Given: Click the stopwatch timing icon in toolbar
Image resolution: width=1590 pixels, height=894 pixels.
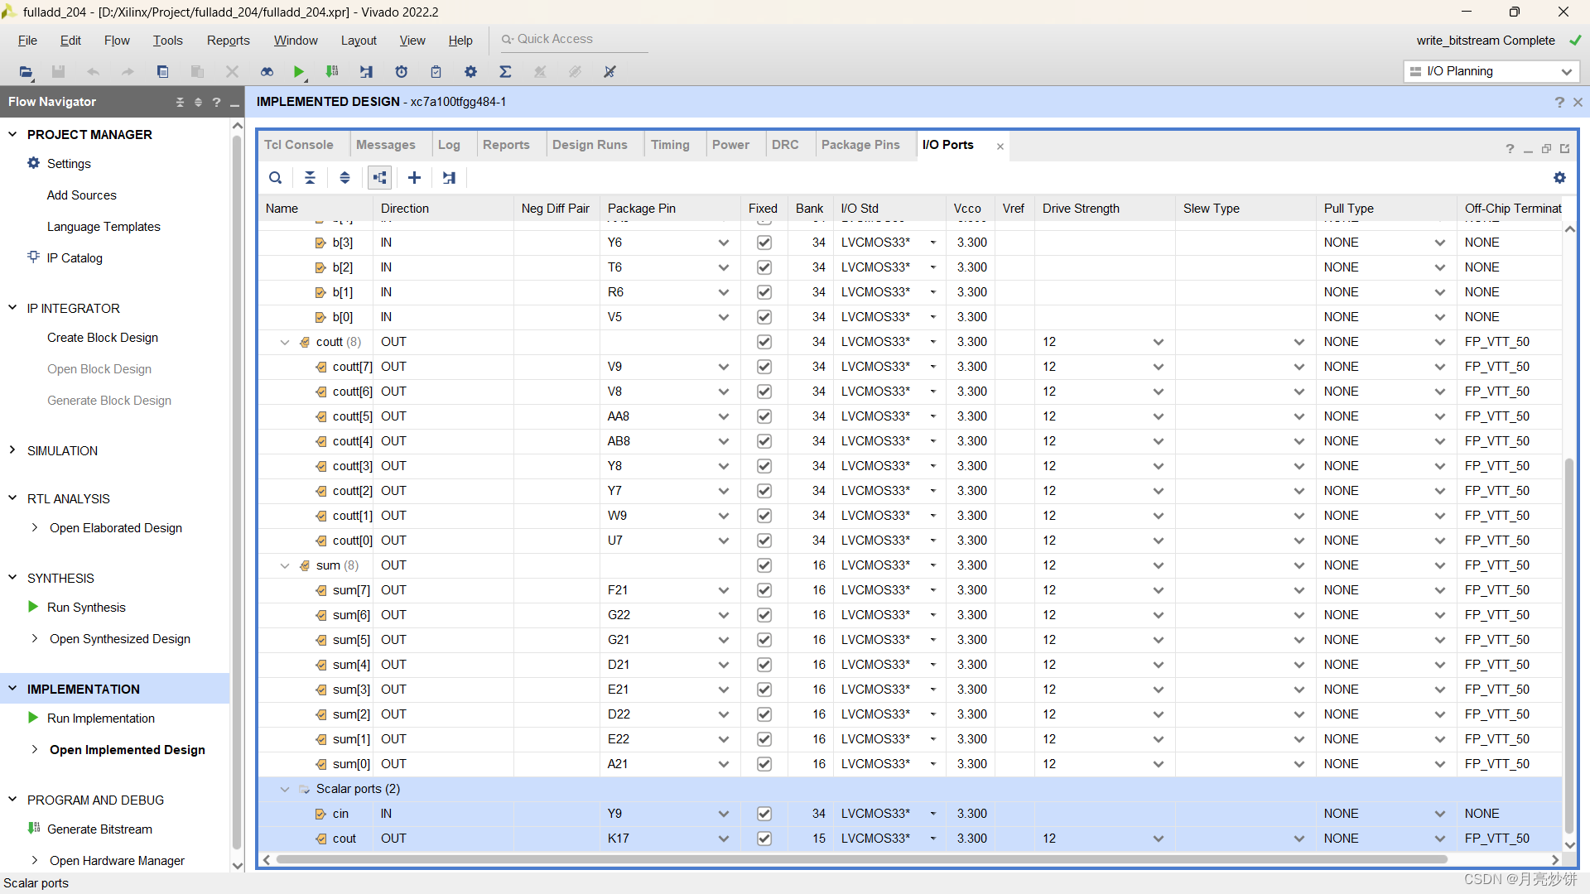Looking at the screenshot, I should [402, 72].
